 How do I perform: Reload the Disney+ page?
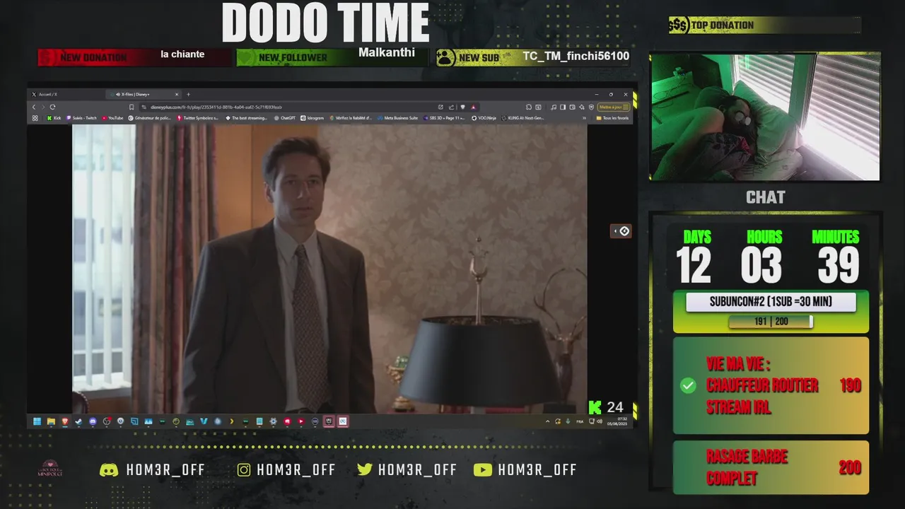tap(52, 107)
